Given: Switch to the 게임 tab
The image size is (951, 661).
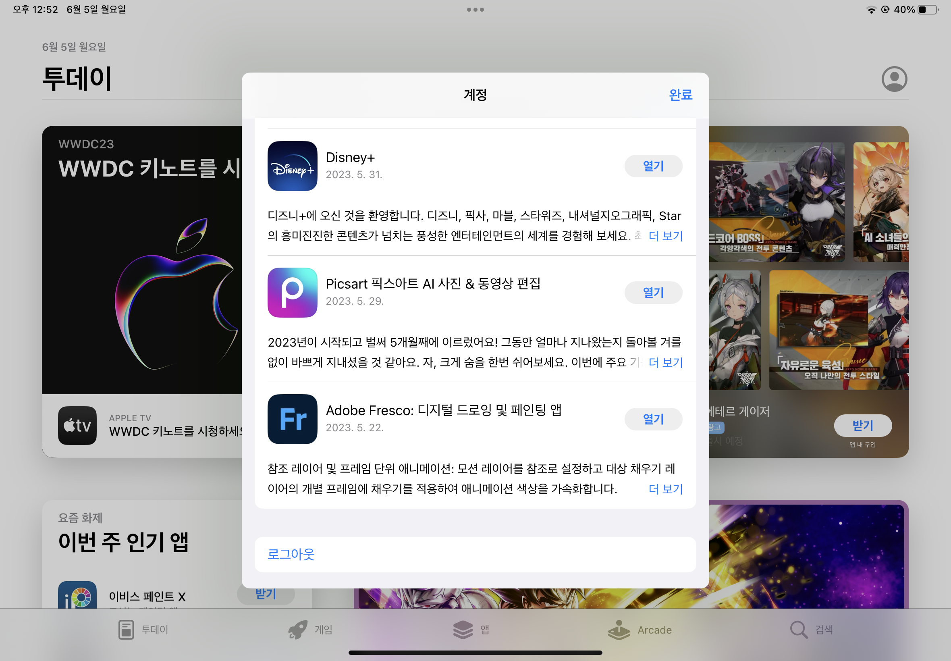Looking at the screenshot, I should tap(310, 630).
